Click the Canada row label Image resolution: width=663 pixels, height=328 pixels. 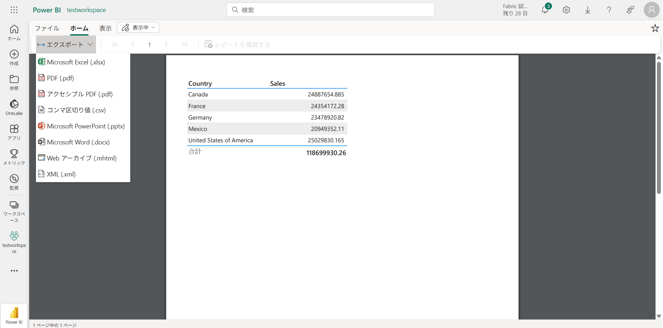198,94
